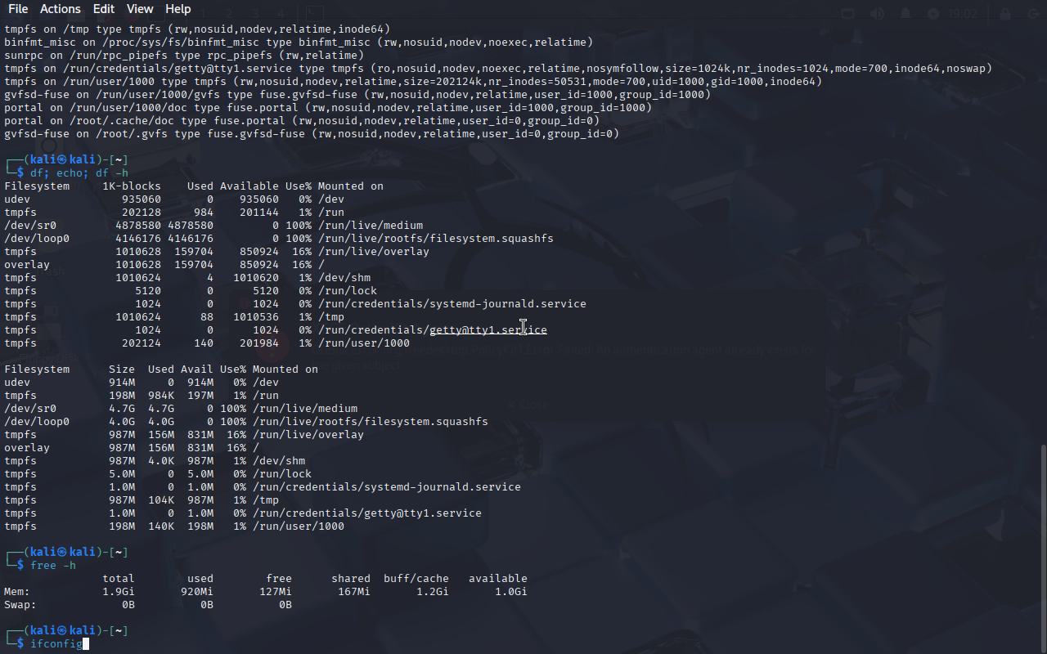
Task: Click the 'df; echo; df -h' command text
Action: point(79,173)
